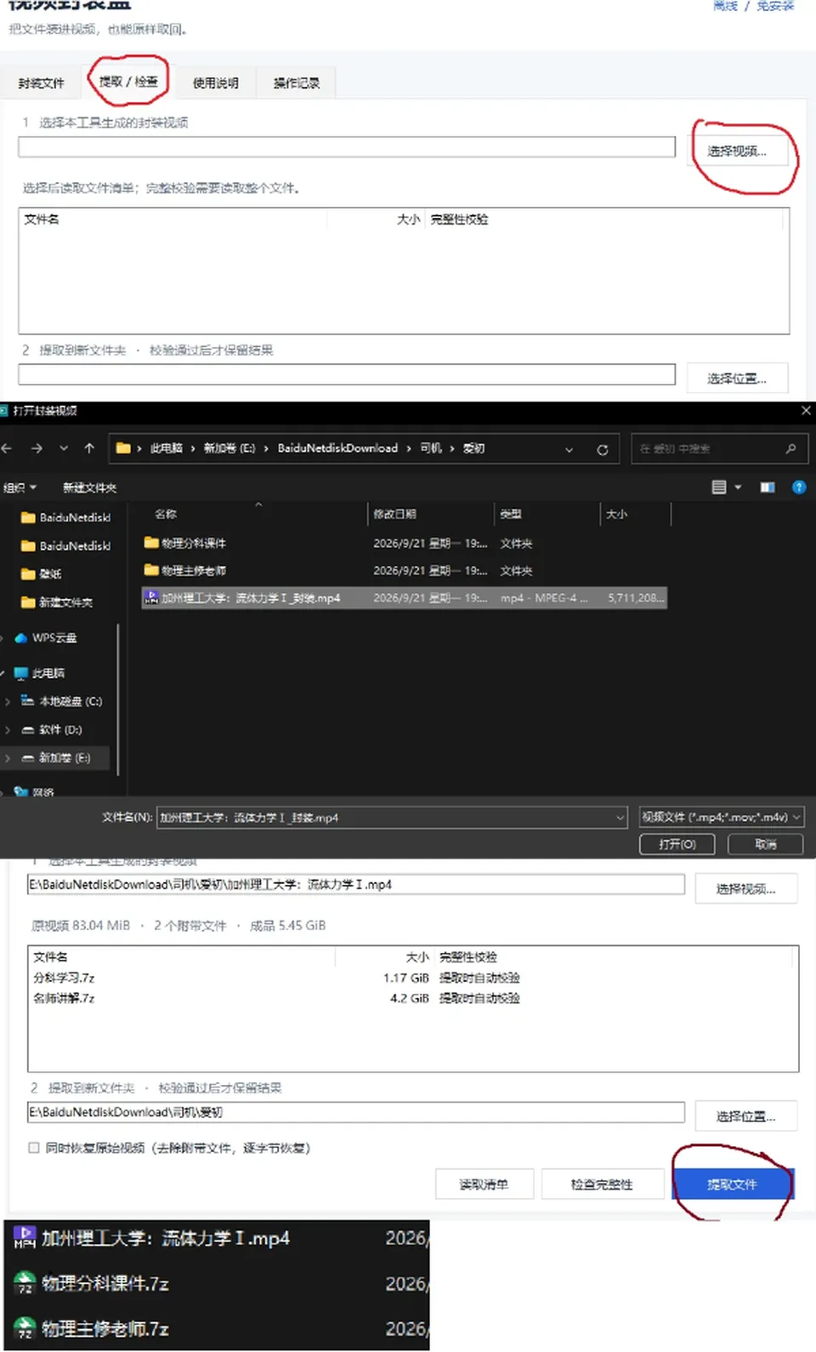This screenshot has width=816, height=1352.
Task: Click 新建文件夹 in dialog toolbar
Action: pyautogui.click(x=89, y=488)
